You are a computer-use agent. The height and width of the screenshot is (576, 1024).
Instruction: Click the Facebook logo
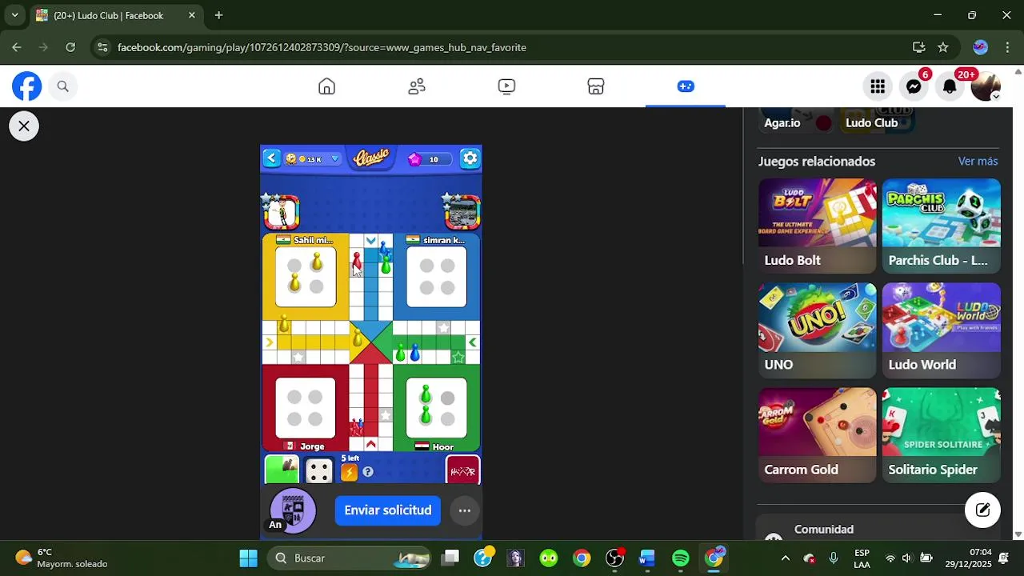(27, 86)
